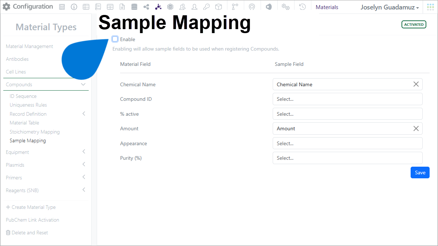The height and width of the screenshot is (246, 438).
Task: Open the hexagon badge icon after molecule
Action: click(x=170, y=7)
